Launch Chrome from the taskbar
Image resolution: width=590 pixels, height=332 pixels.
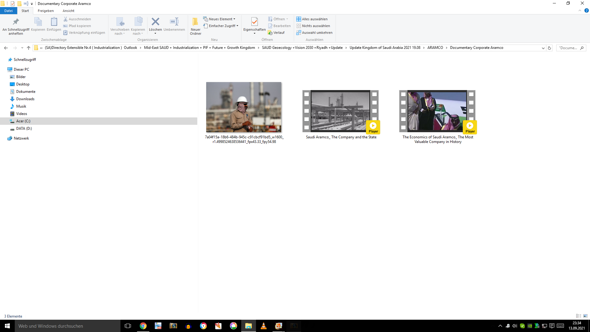click(x=143, y=326)
